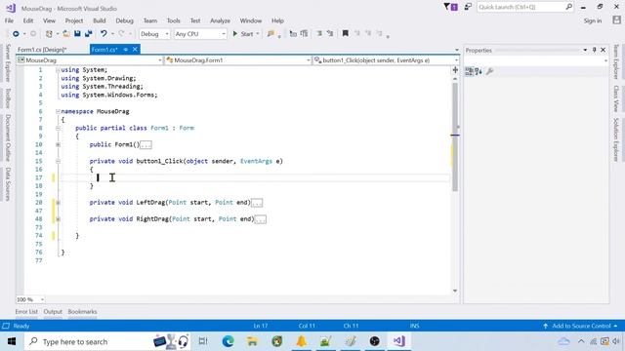Viewport: 625px width, 351px height.
Task: Click the Navigate Backward toolbar icon
Action: point(16,34)
